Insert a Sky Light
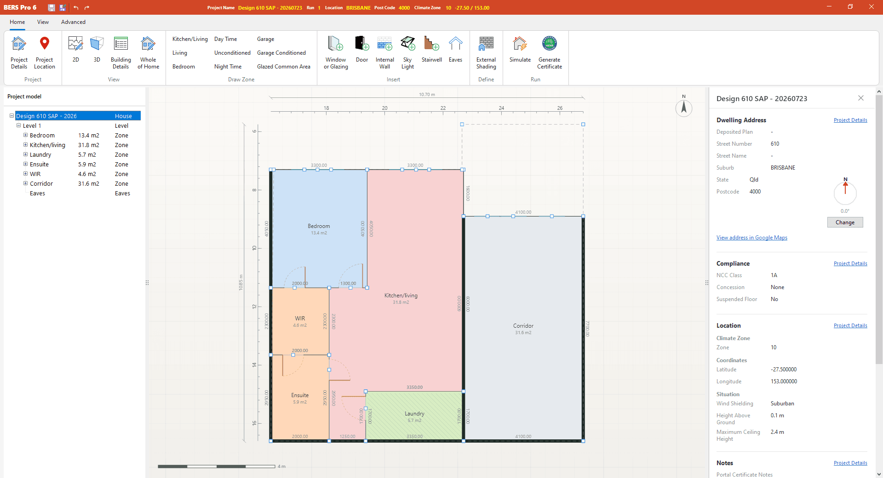 (407, 52)
